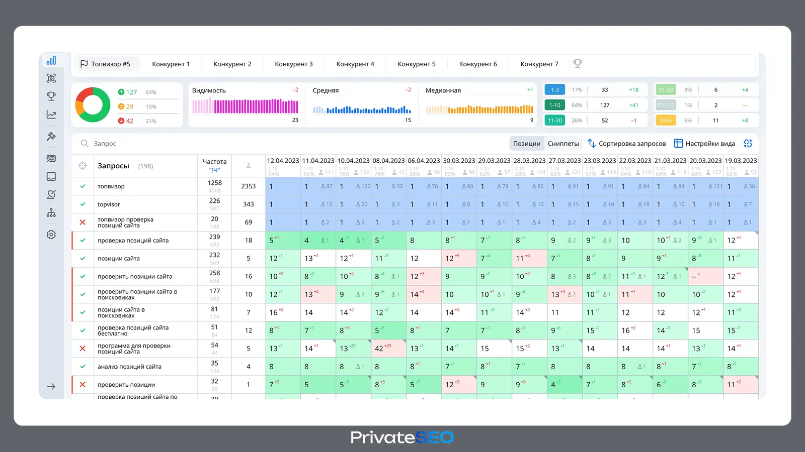The height and width of the screenshot is (452, 805).
Task: Switch view to Сниппеты
Action: [563, 144]
